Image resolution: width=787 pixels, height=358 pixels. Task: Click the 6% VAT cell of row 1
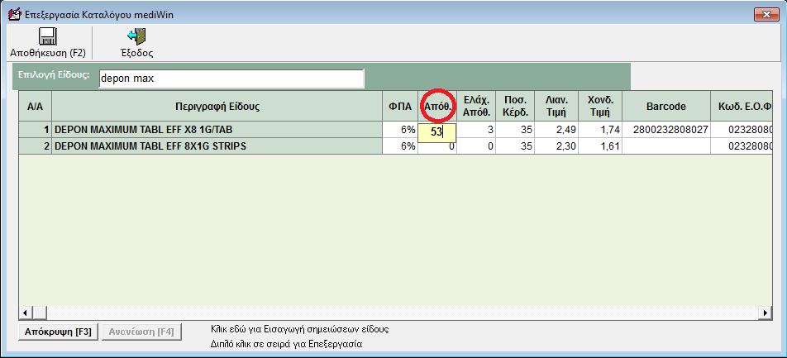pos(400,130)
